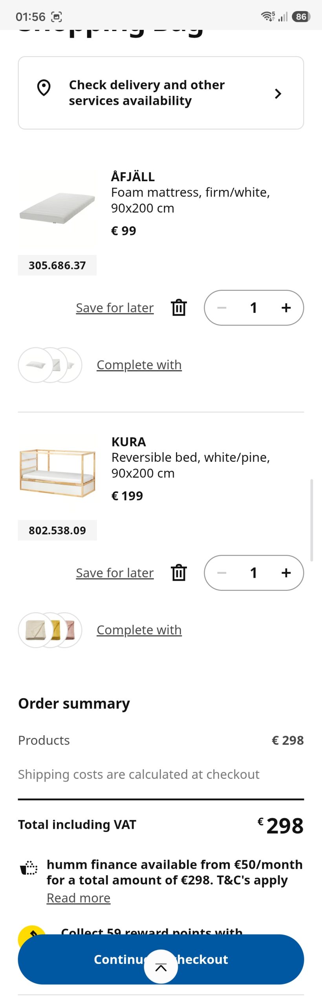Remove KURA bed using trash icon
Screen dimensions: 322x1006
coord(179,573)
